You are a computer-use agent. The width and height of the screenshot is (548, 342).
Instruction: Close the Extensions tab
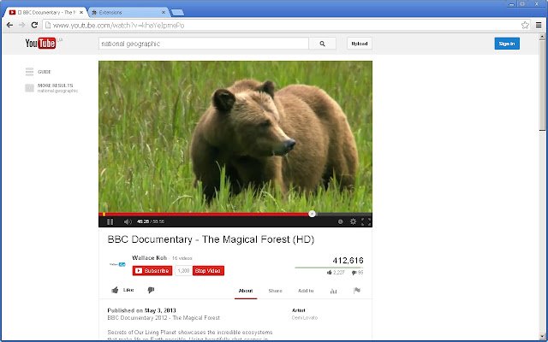164,12
